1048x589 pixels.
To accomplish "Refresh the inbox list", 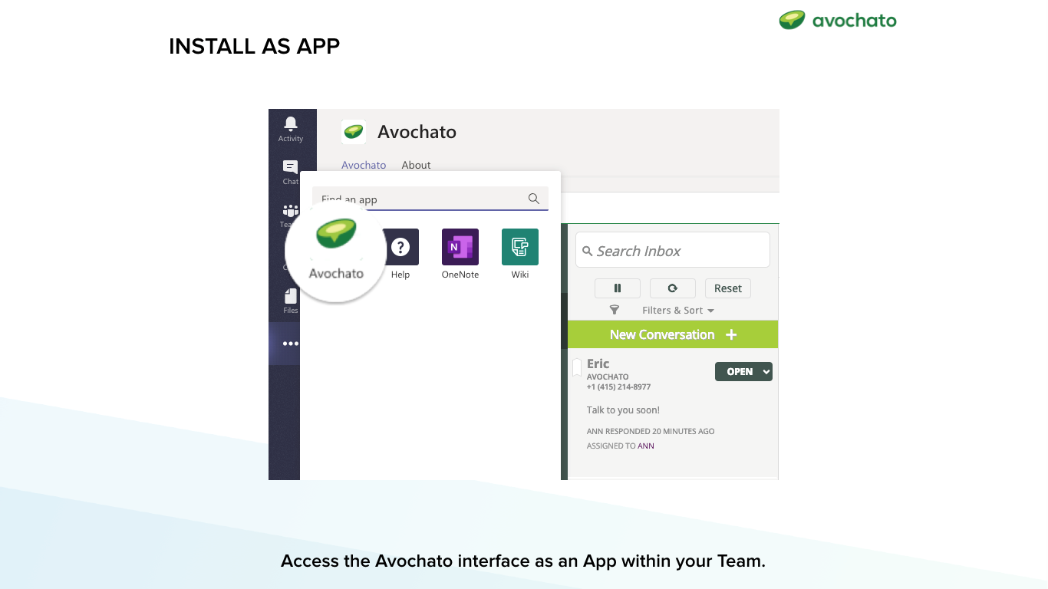I will click(673, 288).
